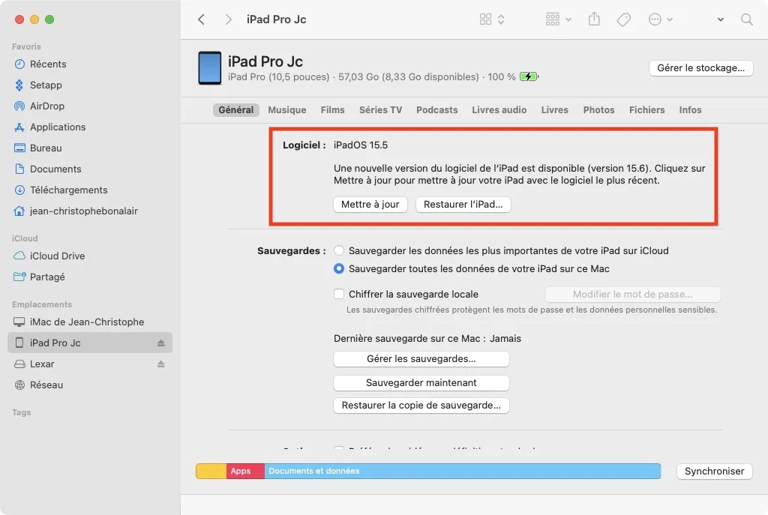Switch to the Fichiers tab

coord(646,110)
